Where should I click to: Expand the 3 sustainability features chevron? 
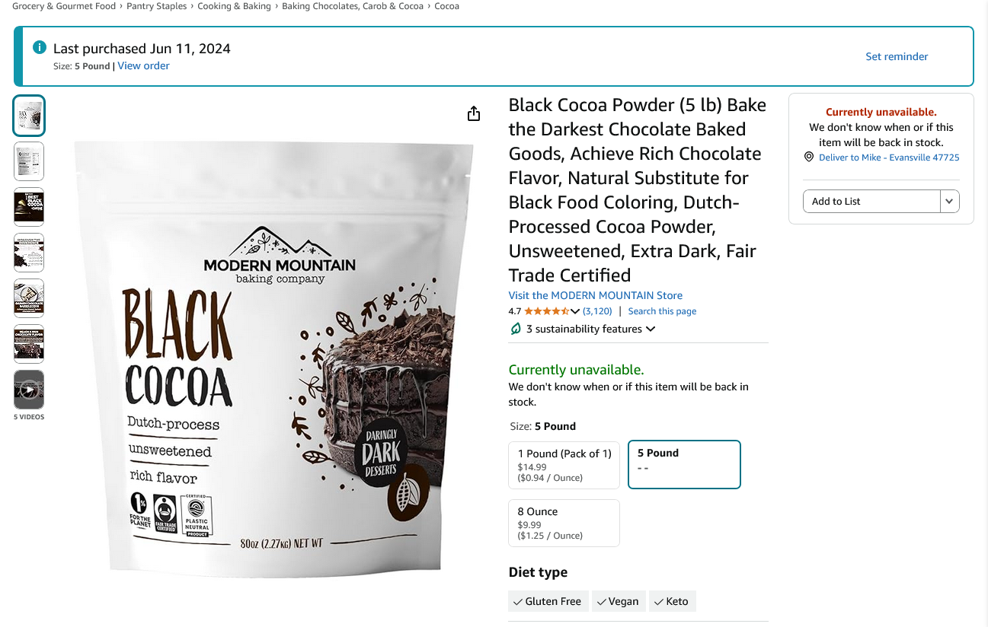click(651, 329)
